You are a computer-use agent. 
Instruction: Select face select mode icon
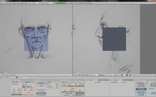pyautogui.click(x=125, y=75)
